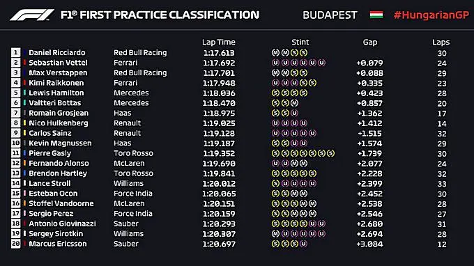
Task: Click Sergey Sirotkin's medium tyre icon
Action: tap(275, 234)
